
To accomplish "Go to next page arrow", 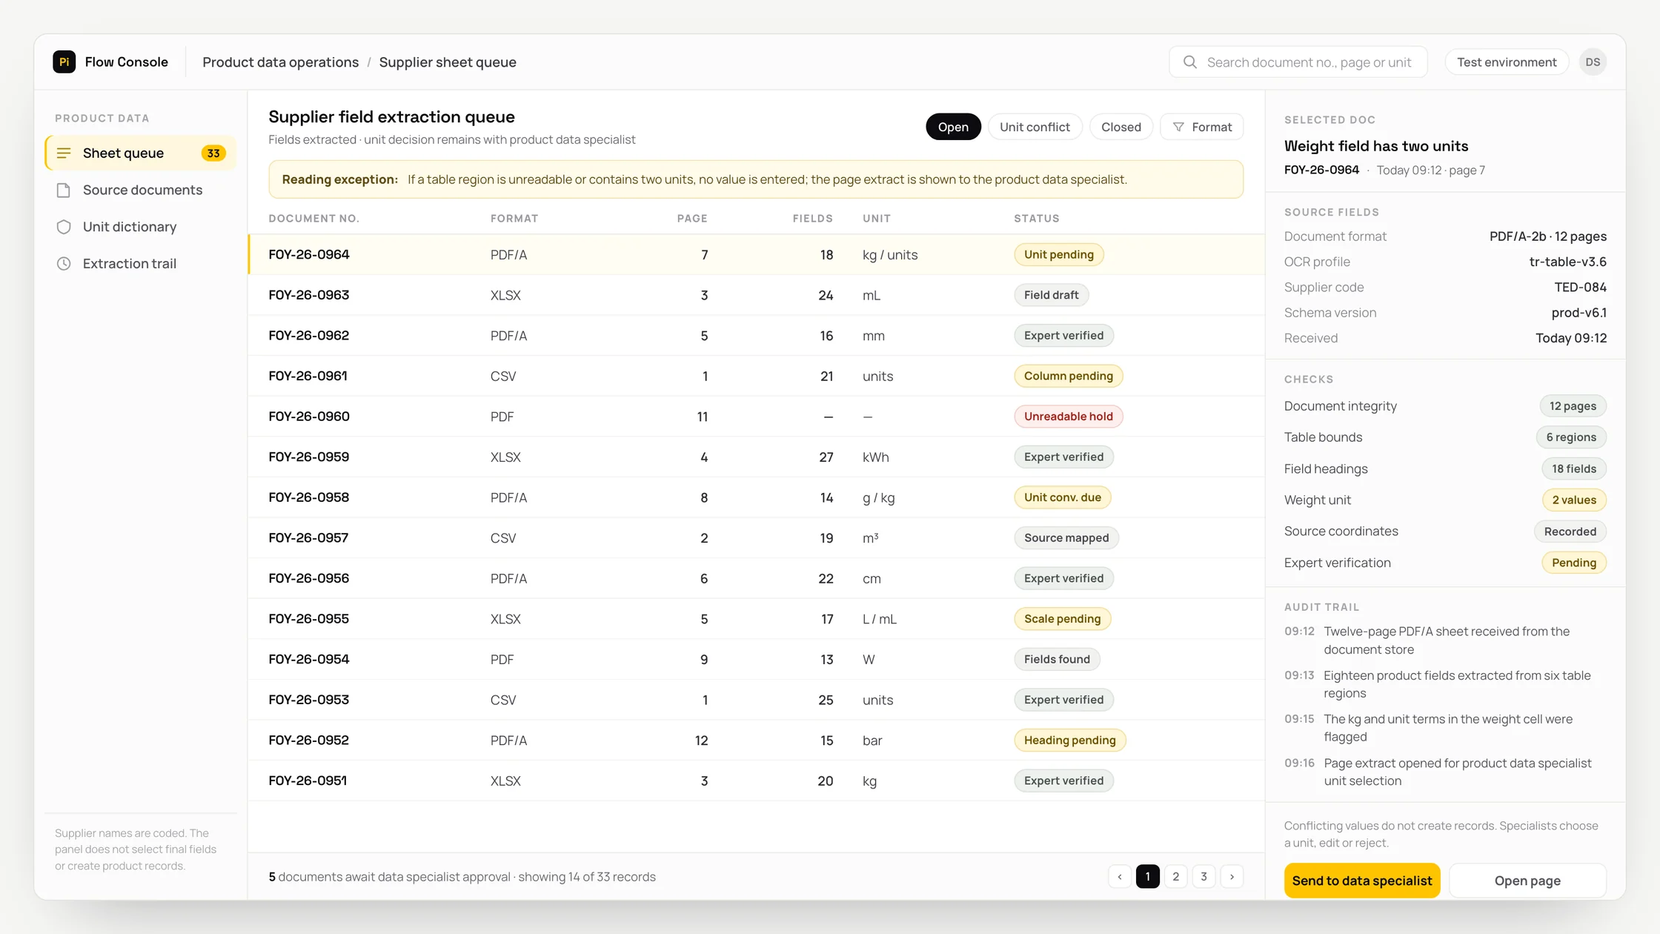I will [x=1232, y=876].
